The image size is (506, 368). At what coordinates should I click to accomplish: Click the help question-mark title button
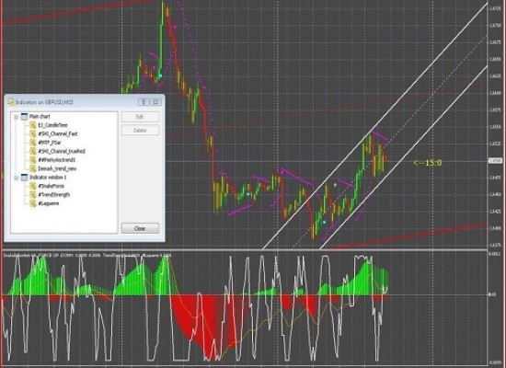point(144,102)
